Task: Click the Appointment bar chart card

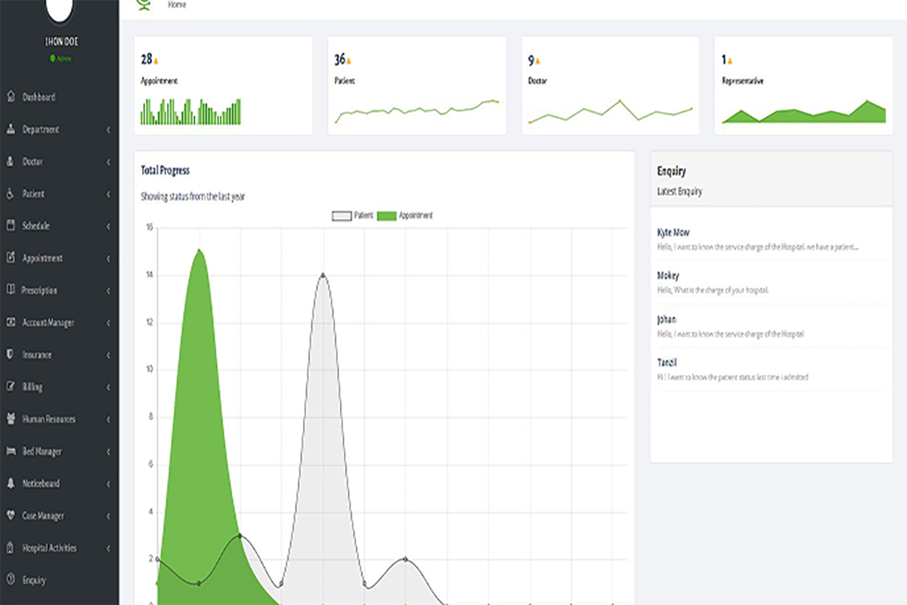Action: point(223,85)
